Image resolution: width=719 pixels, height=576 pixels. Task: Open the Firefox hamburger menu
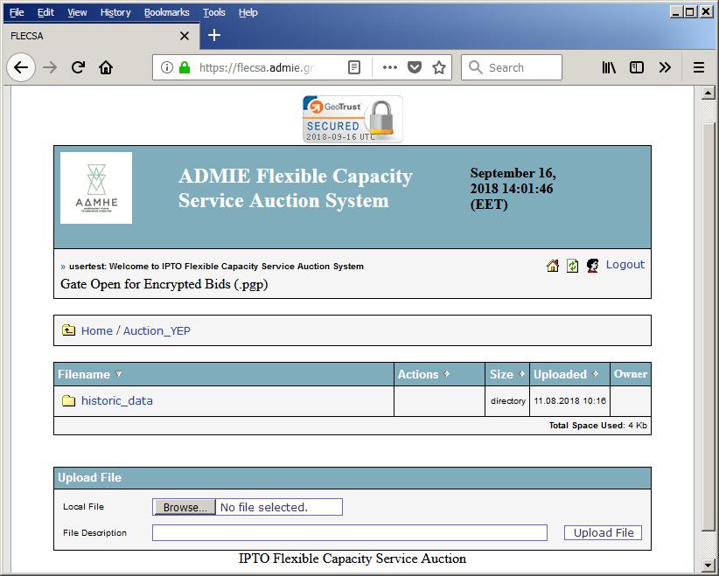699,68
